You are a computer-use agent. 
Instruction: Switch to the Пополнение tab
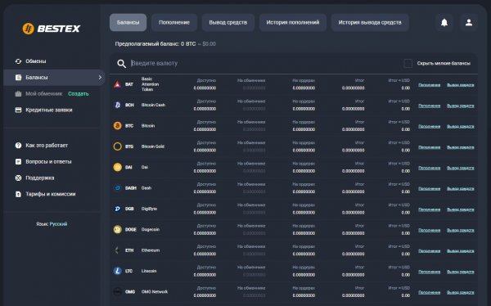tap(174, 23)
